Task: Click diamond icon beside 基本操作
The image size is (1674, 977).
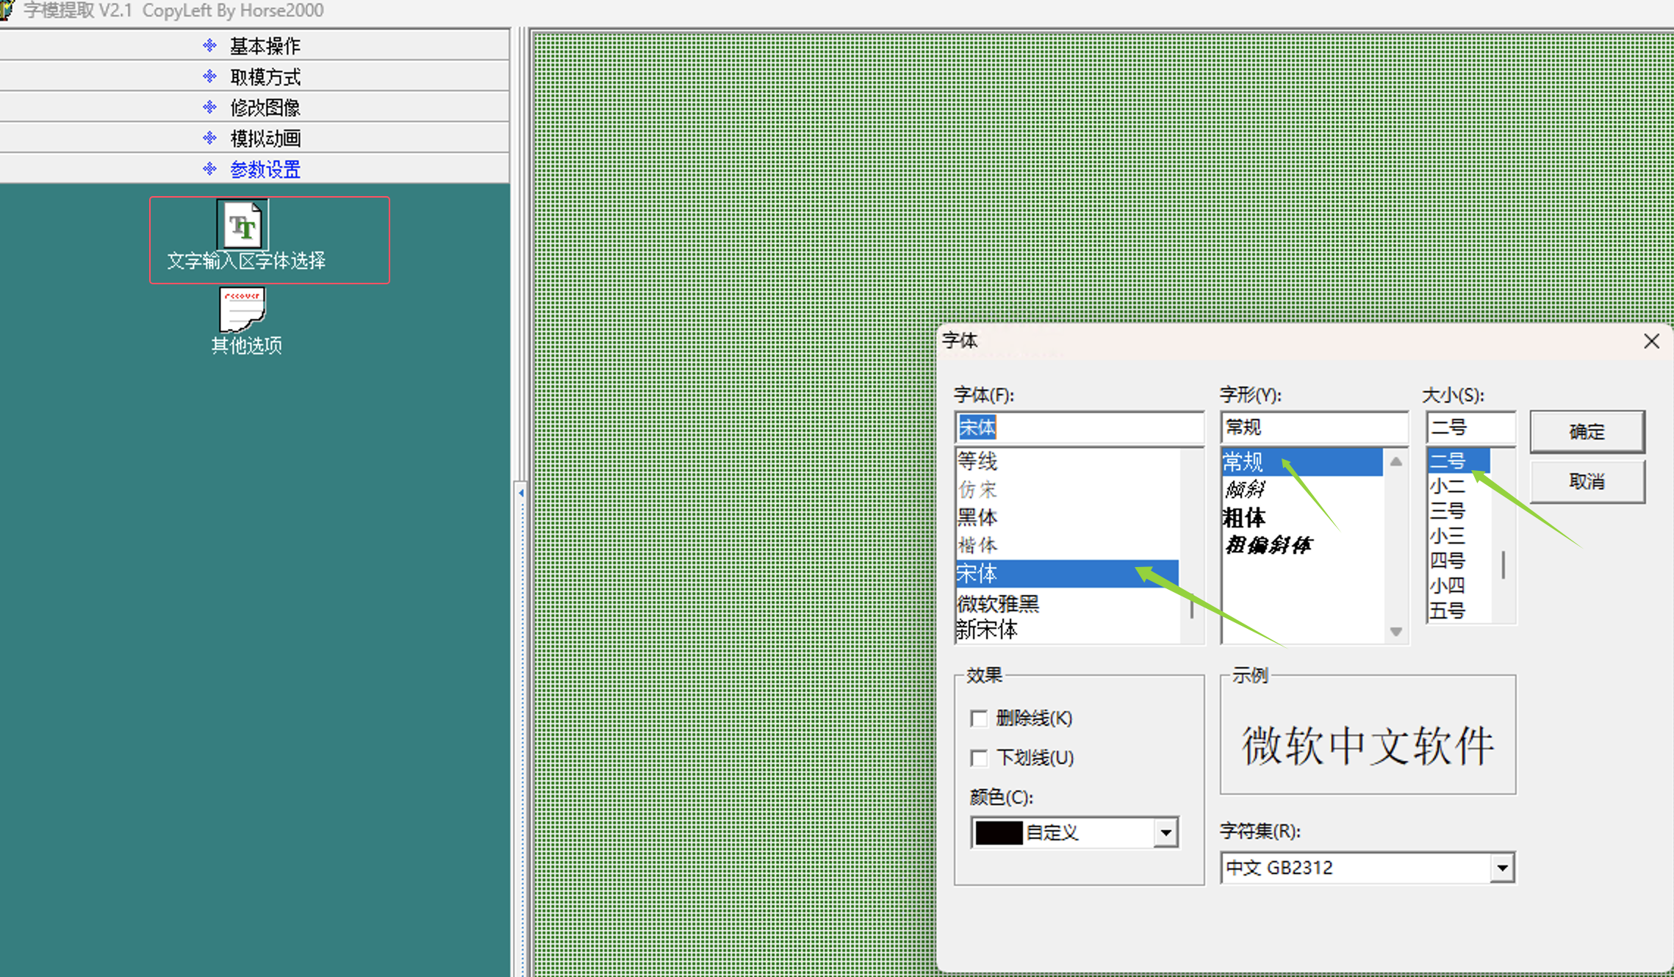Action: (x=209, y=46)
